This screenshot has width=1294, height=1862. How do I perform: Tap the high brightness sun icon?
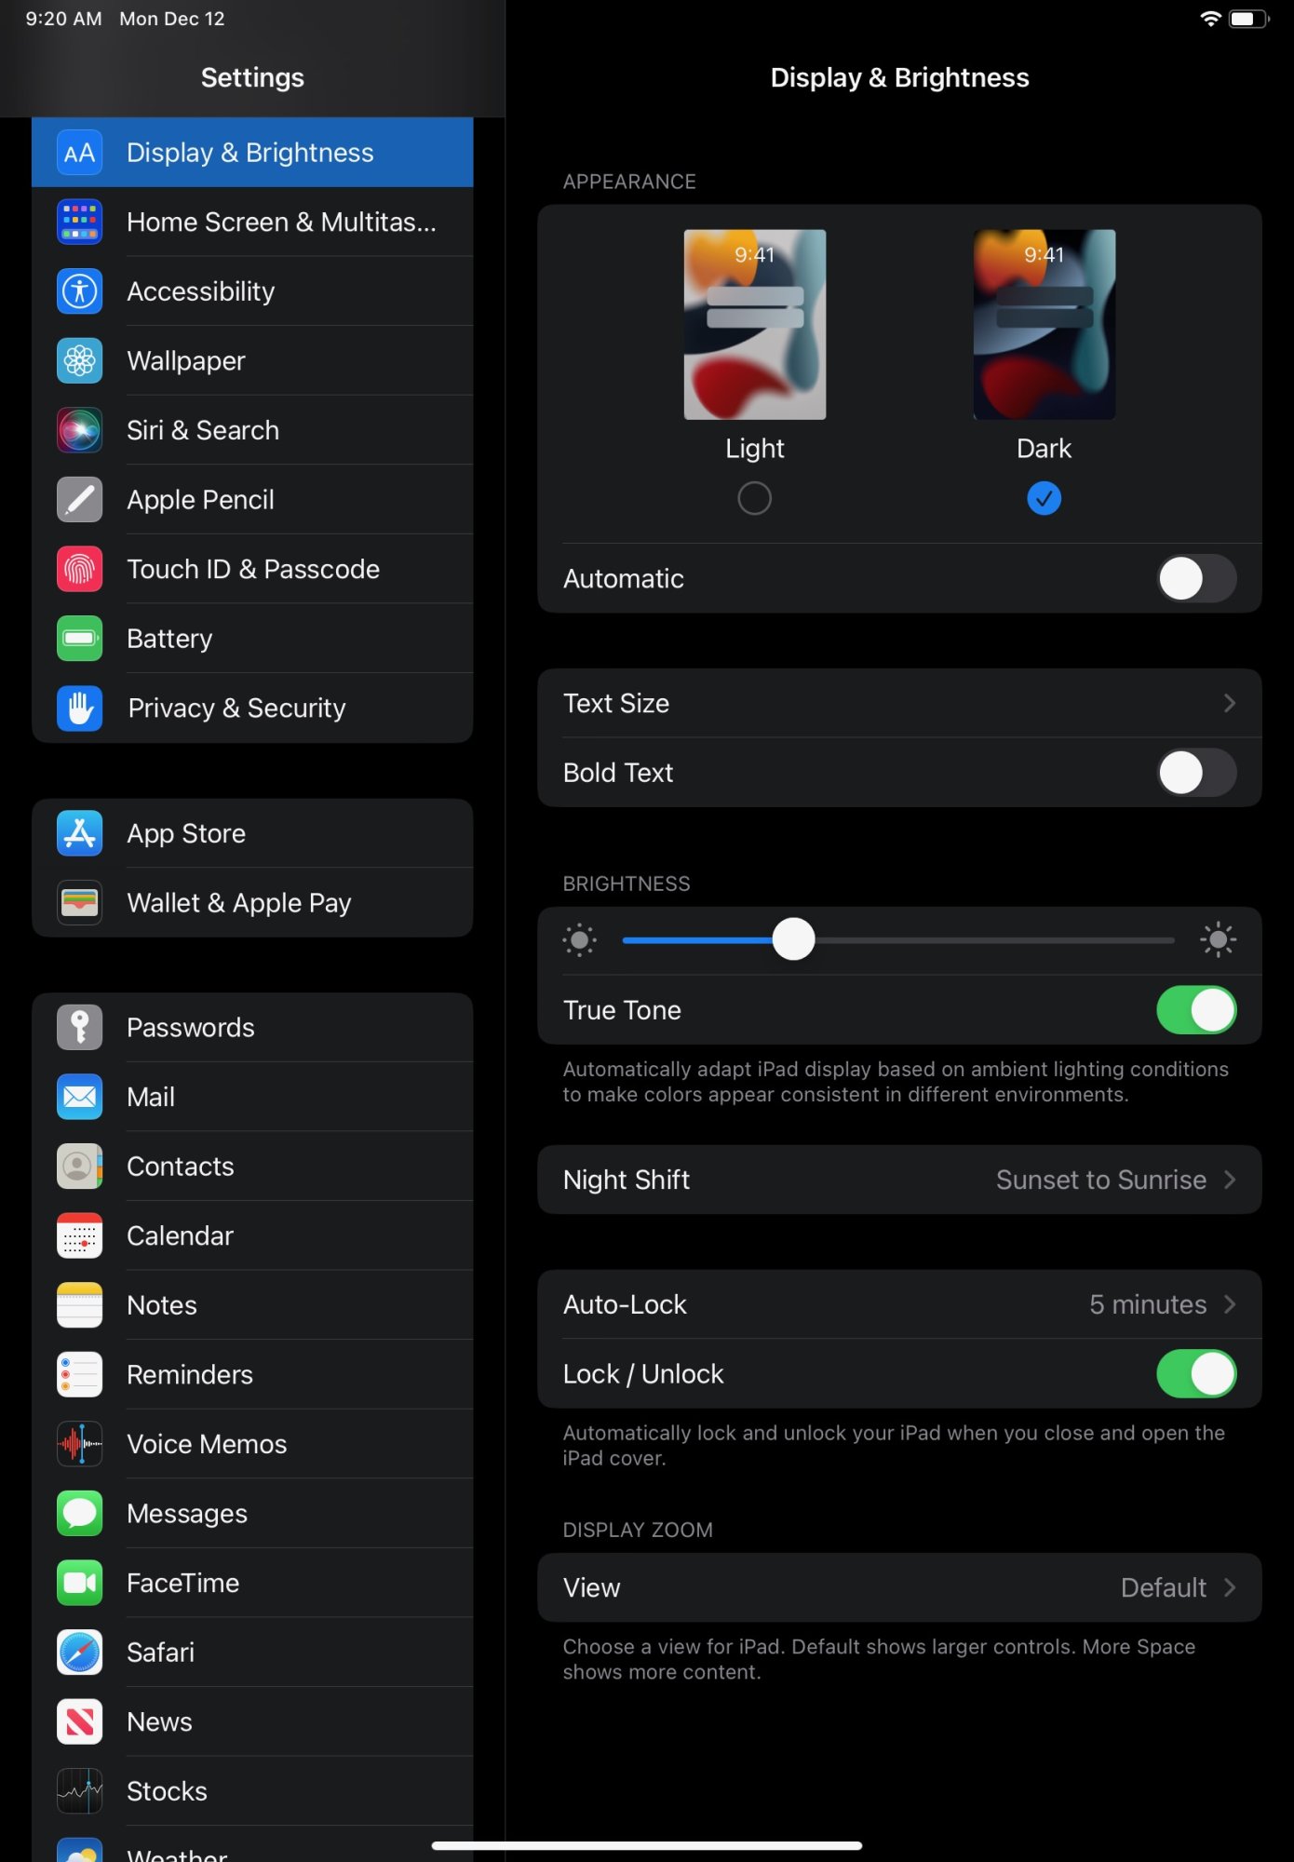click(x=1218, y=939)
